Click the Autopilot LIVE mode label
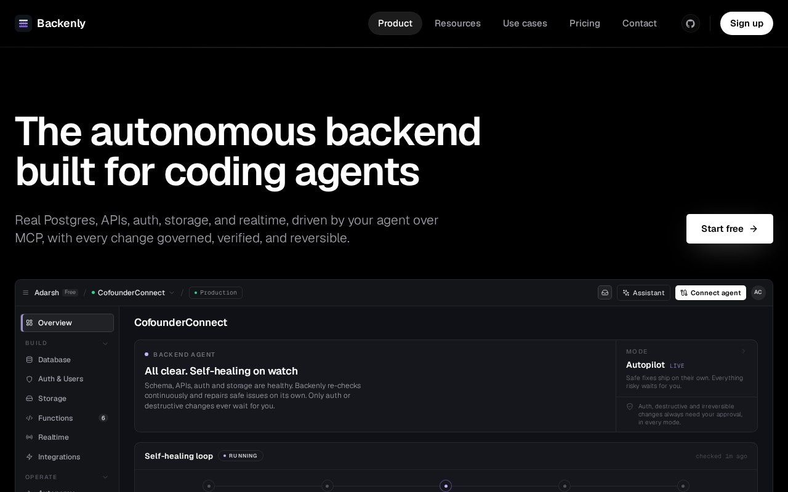This screenshot has height=492, width=788. click(655, 365)
